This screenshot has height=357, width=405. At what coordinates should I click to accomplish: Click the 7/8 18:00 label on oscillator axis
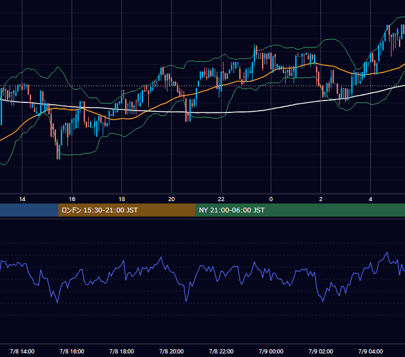[x=121, y=351]
